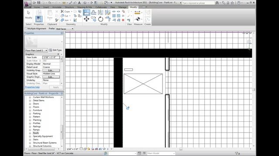Click the Paste button in Clipboard panel

click(50, 15)
